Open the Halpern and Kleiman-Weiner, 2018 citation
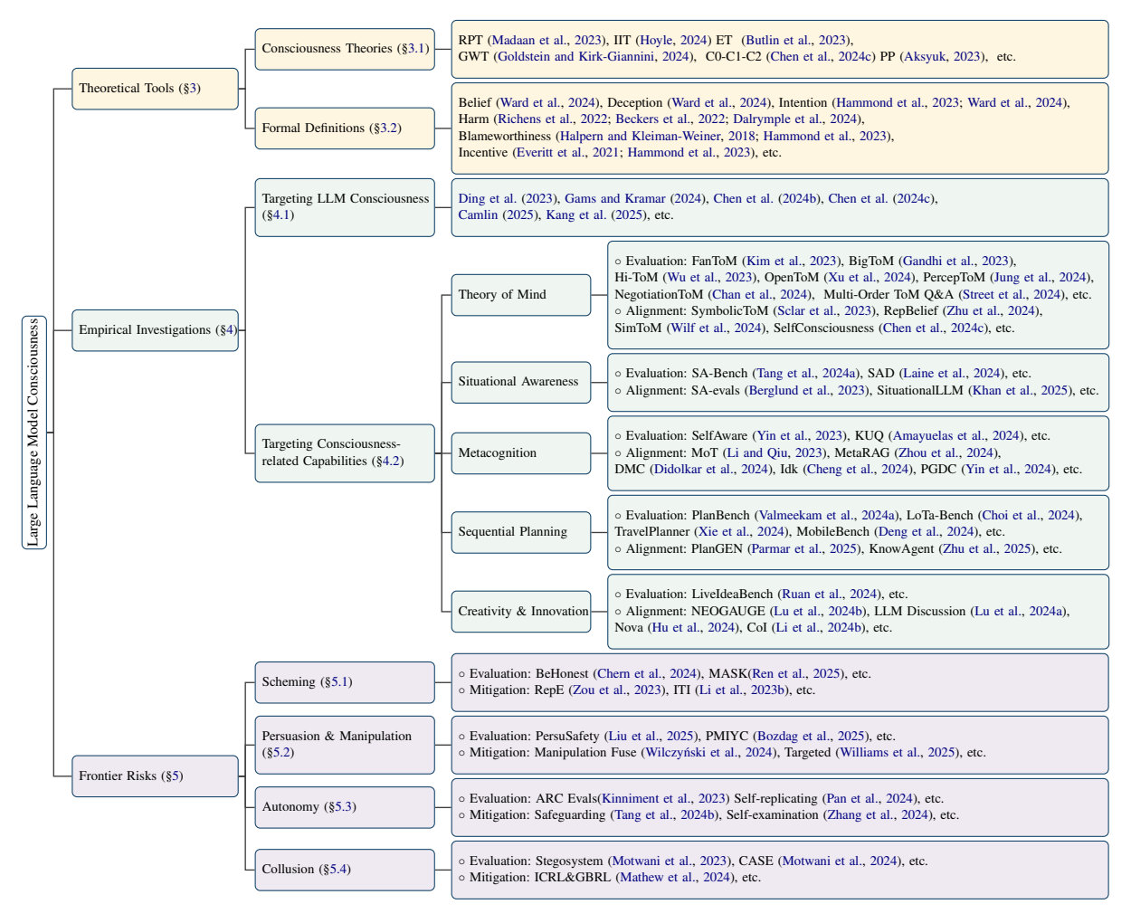 click(x=658, y=136)
